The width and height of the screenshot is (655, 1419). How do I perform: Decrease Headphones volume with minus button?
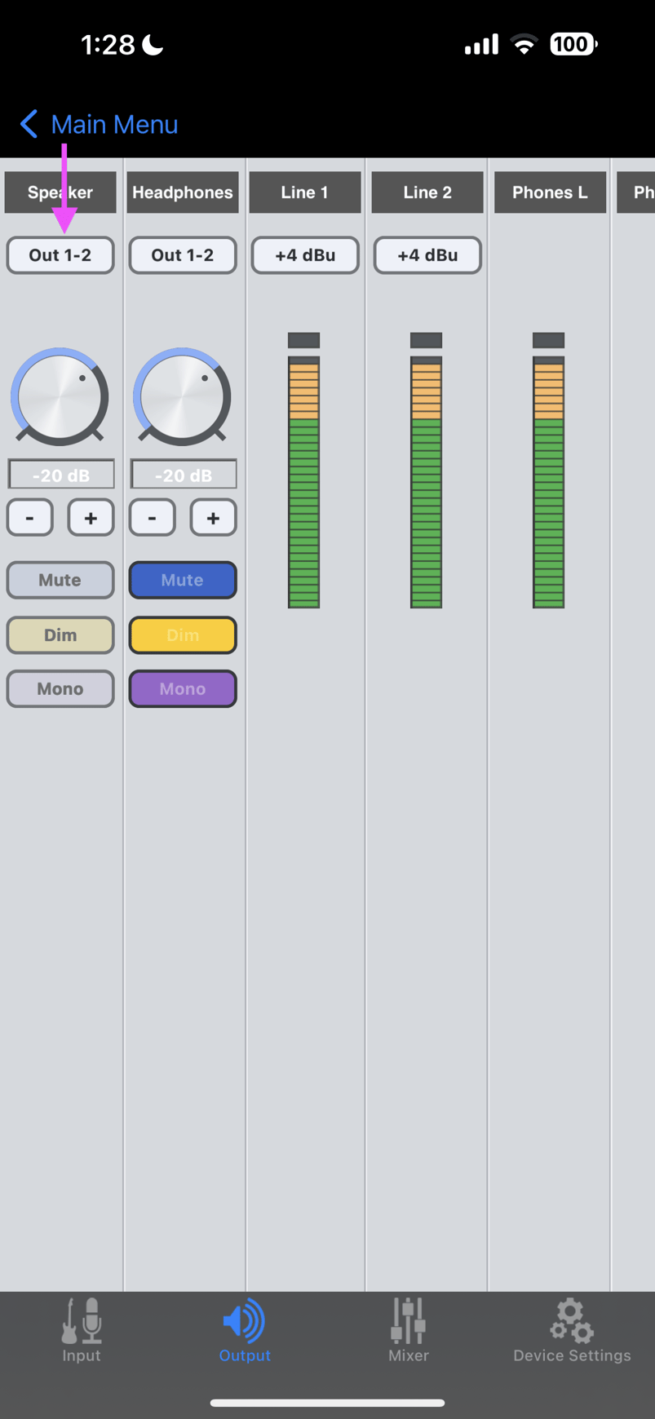tap(153, 518)
